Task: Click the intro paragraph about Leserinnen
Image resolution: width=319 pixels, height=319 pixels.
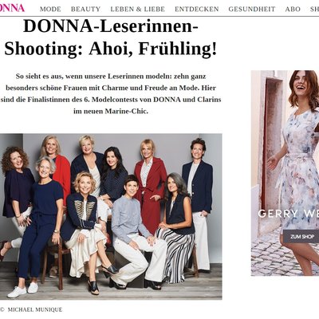Action: [111, 93]
